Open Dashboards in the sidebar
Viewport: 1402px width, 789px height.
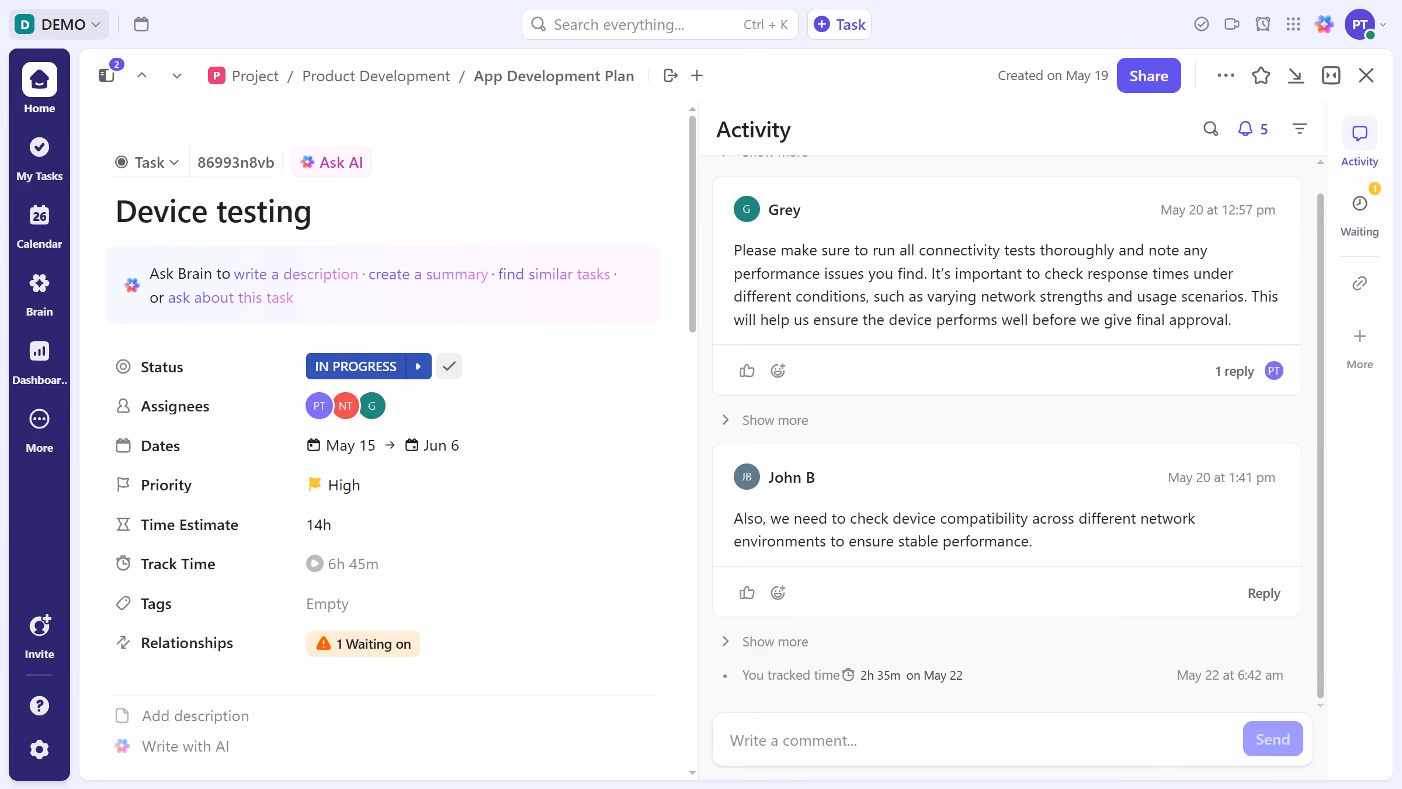(39, 362)
